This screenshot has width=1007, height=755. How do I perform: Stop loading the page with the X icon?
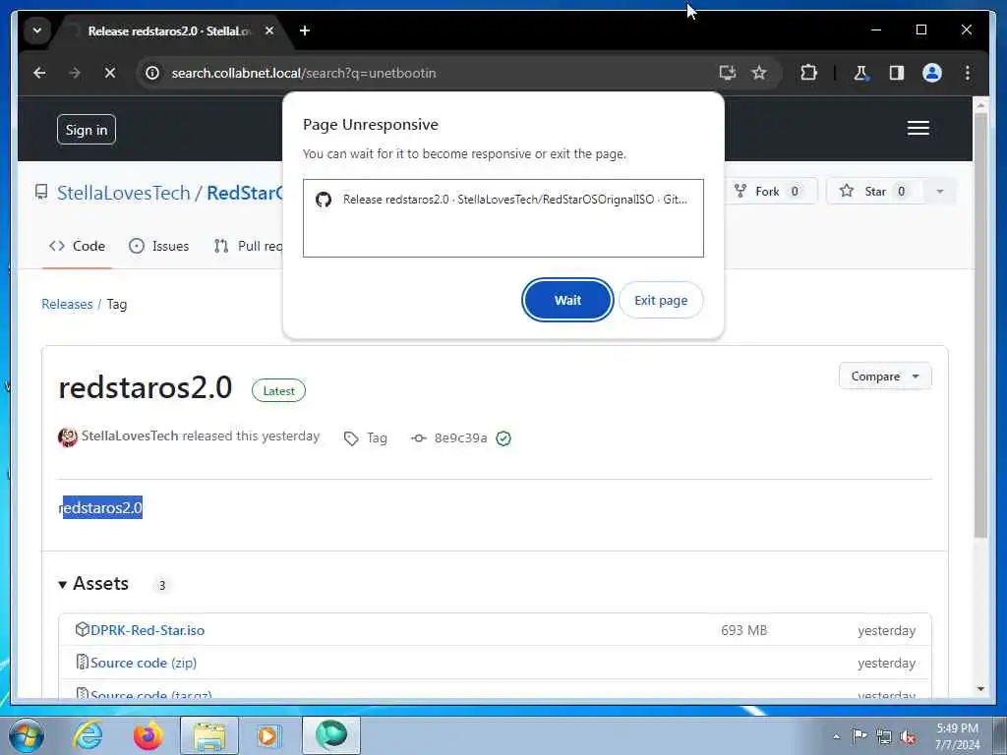pyautogui.click(x=110, y=73)
